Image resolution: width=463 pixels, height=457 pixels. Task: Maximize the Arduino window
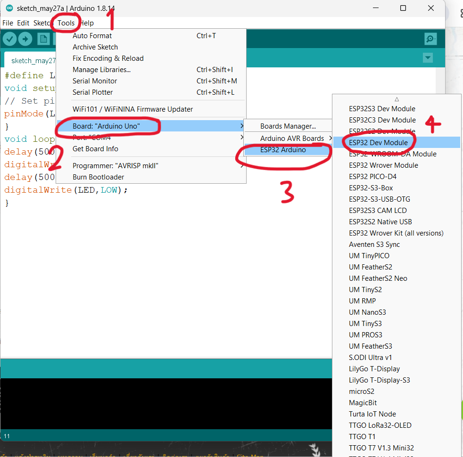pos(403,8)
